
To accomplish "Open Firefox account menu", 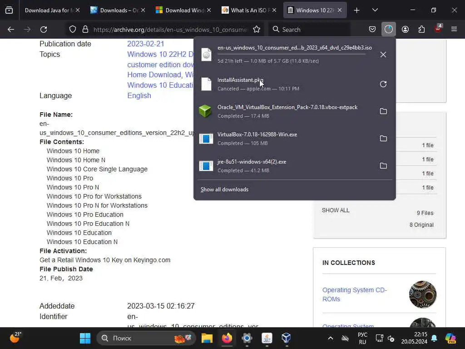I will pyautogui.click(x=405, y=30).
